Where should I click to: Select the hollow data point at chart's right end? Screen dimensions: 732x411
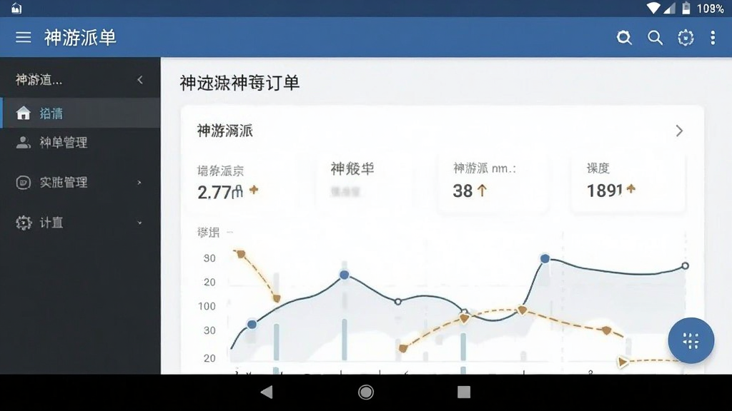point(685,265)
